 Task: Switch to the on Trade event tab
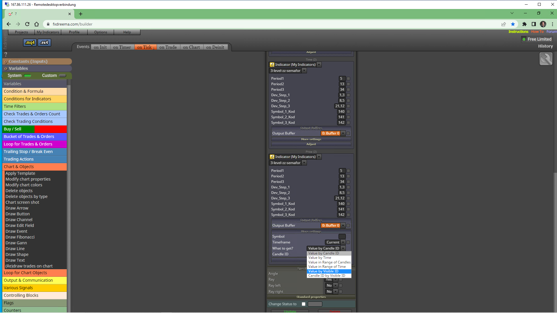point(168,47)
